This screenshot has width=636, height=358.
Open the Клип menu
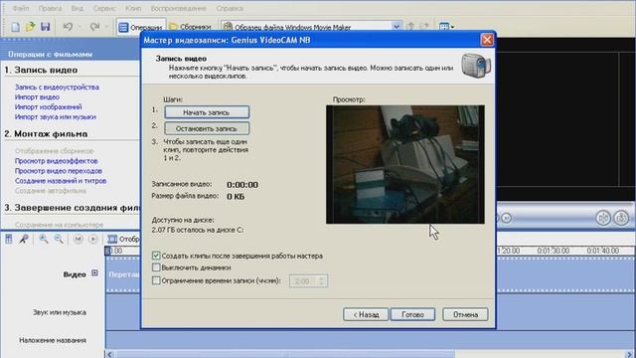point(133,8)
